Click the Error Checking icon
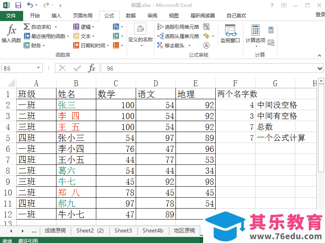The height and width of the screenshot is (243, 325). [x=206, y=36]
